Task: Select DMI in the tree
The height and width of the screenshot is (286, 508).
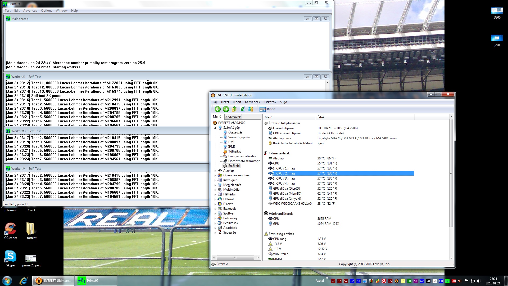Action: (231, 142)
